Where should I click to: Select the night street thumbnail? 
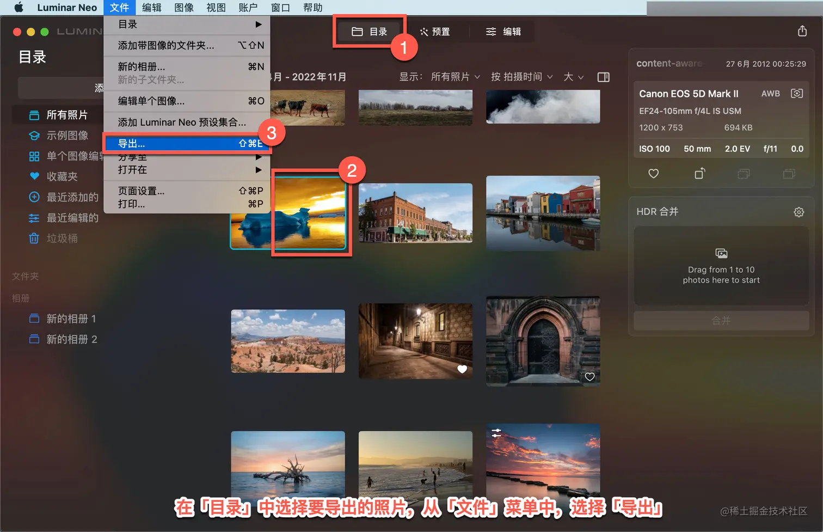point(415,341)
